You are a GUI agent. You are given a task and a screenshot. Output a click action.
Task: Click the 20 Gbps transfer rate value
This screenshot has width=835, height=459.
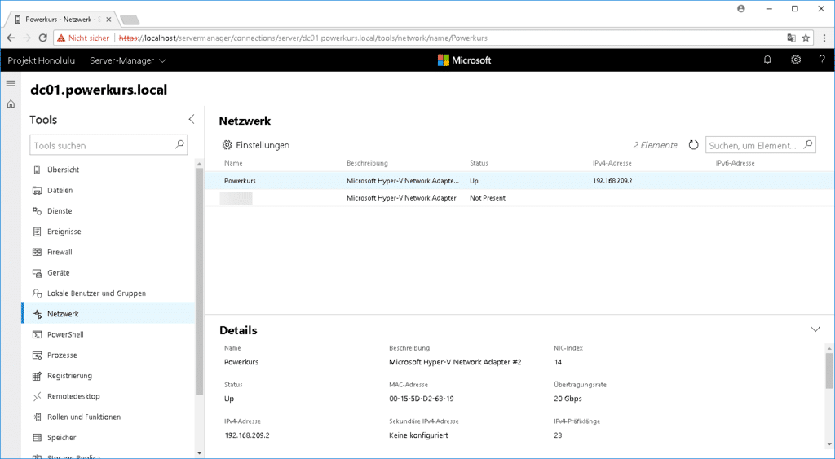point(568,399)
